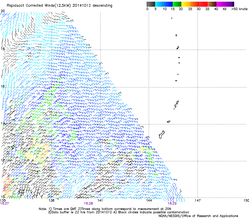Image resolution: width=249 pixels, height=218 pixels.
Task: Click the Rota island outline near 14N
Action: pos(169,122)
